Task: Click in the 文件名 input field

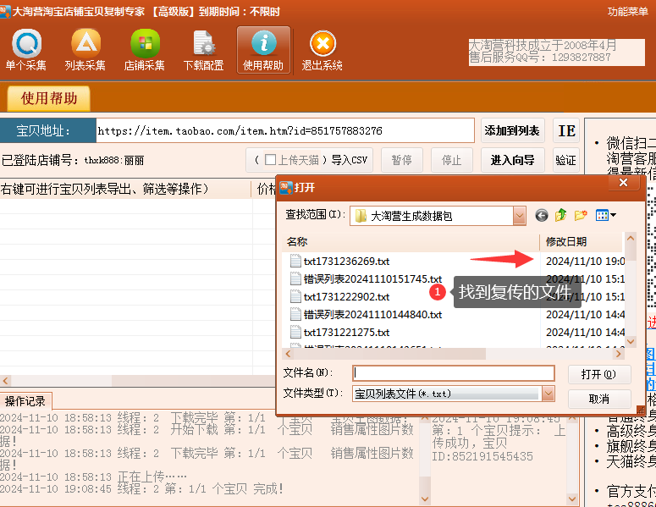Action: (x=453, y=373)
